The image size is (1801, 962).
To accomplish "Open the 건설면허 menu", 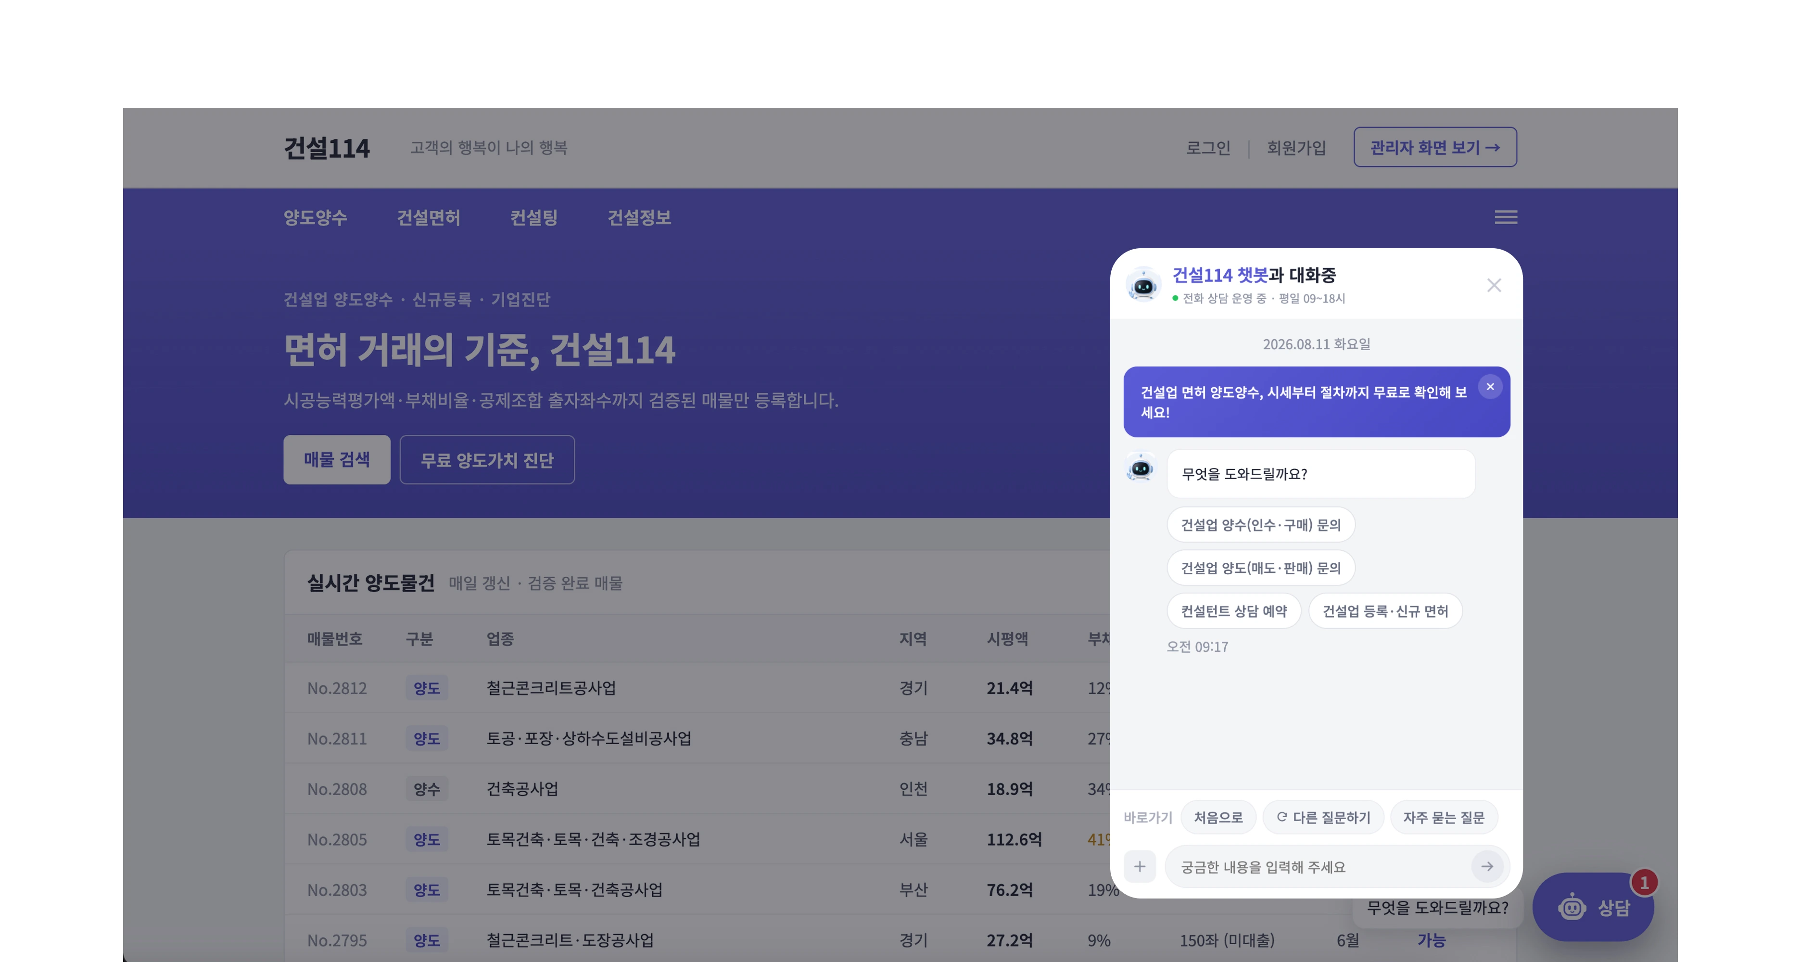I will coord(429,217).
